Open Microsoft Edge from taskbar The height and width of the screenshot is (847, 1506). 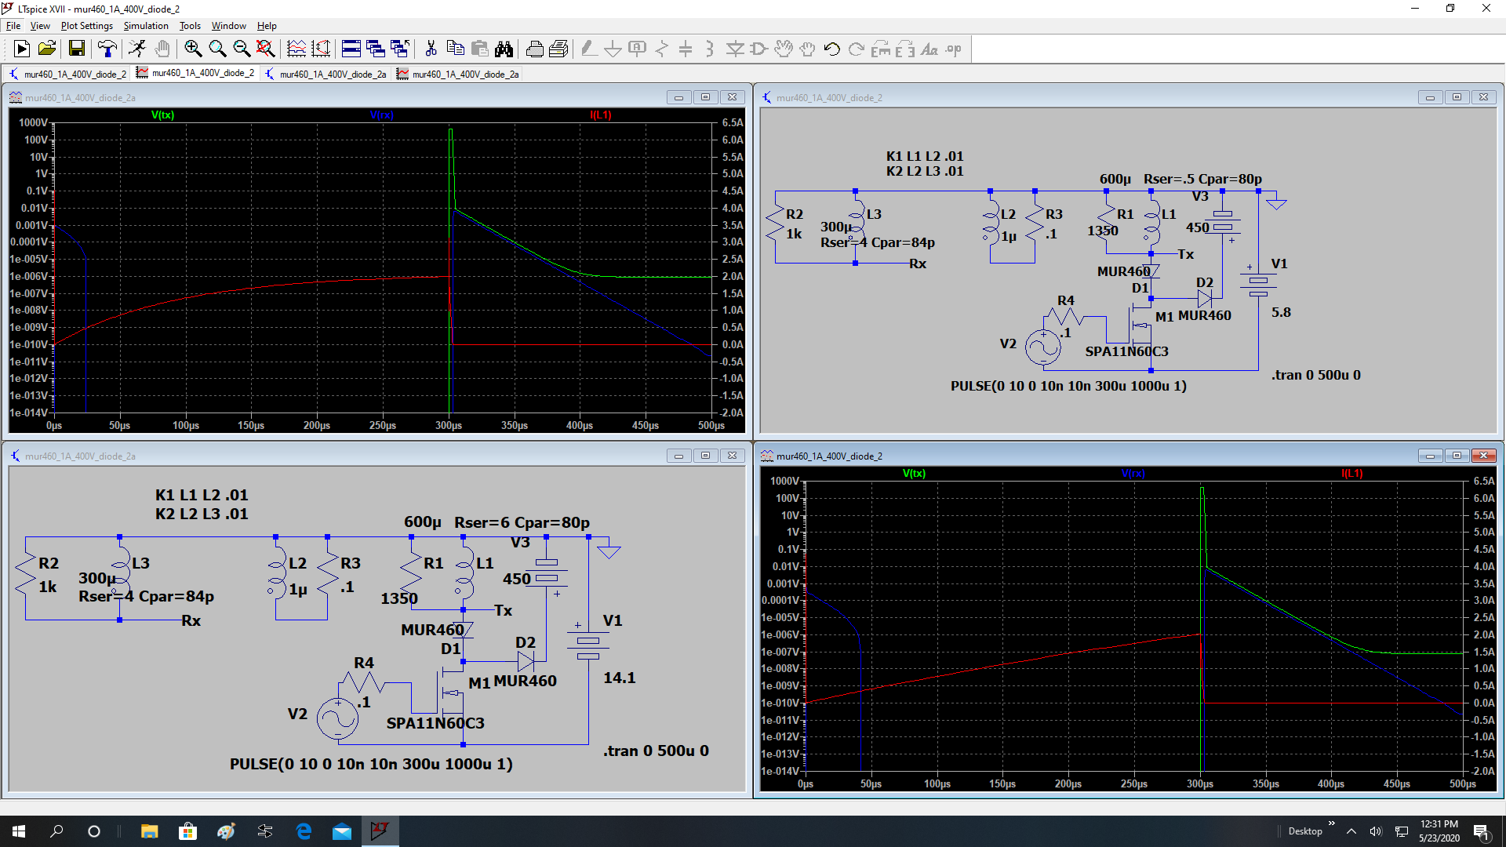click(304, 831)
